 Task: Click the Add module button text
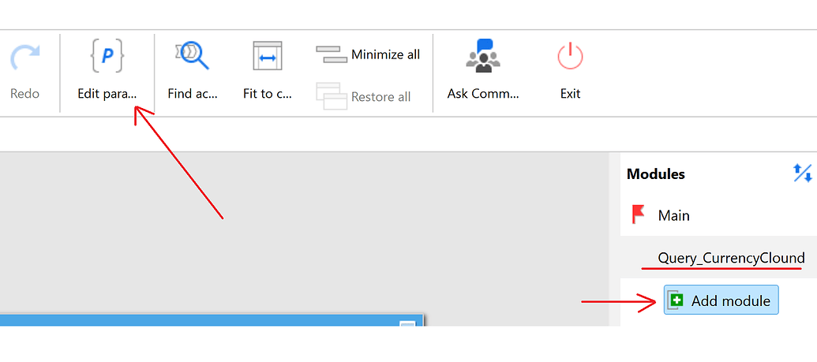[x=730, y=300]
